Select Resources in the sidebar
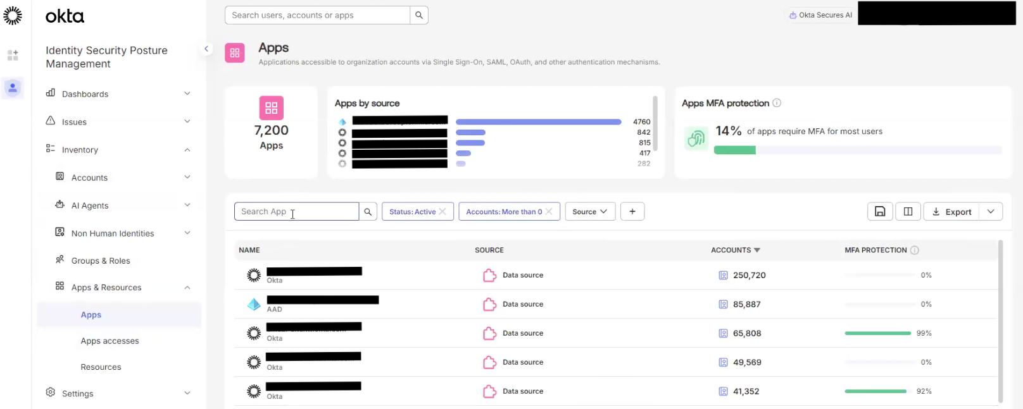Screen dimensions: 1023x409 (x=101, y=367)
